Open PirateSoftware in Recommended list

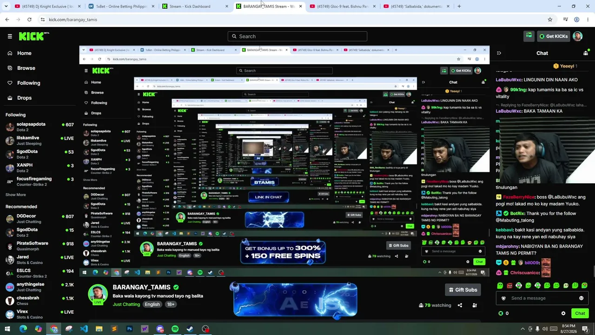[x=40, y=246]
